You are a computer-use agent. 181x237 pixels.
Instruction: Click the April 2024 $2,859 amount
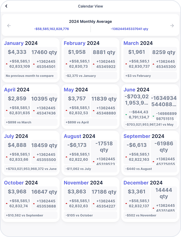click(17, 98)
